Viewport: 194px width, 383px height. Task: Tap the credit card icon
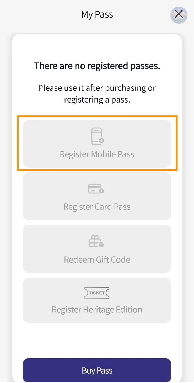(95, 188)
